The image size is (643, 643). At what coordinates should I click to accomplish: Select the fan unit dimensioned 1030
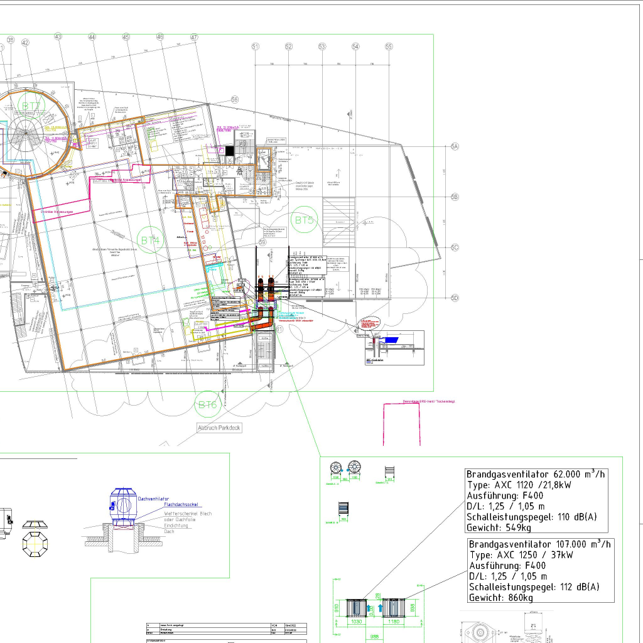coord(356,608)
